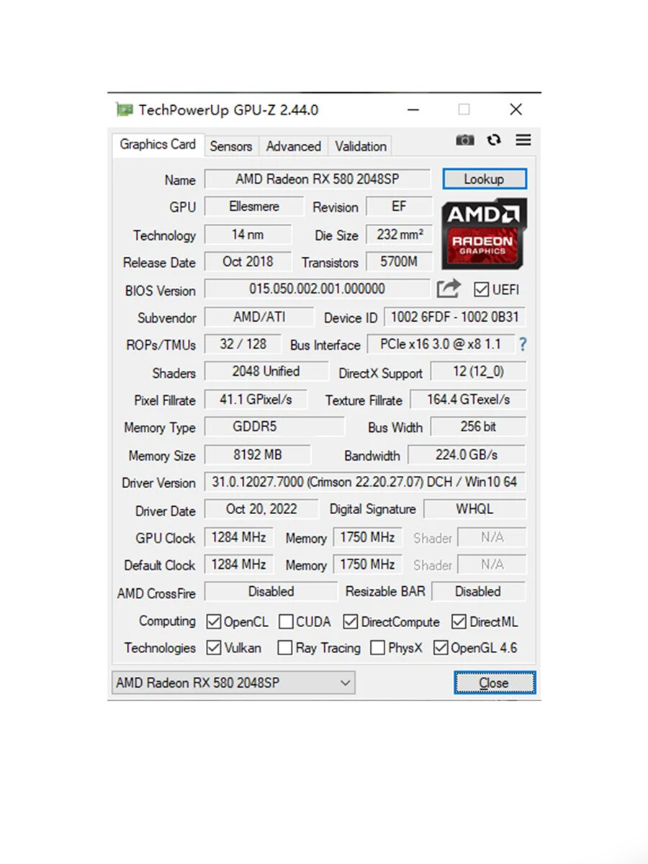Click the Die Size field 232 mm²
648x864 pixels.
399,235
